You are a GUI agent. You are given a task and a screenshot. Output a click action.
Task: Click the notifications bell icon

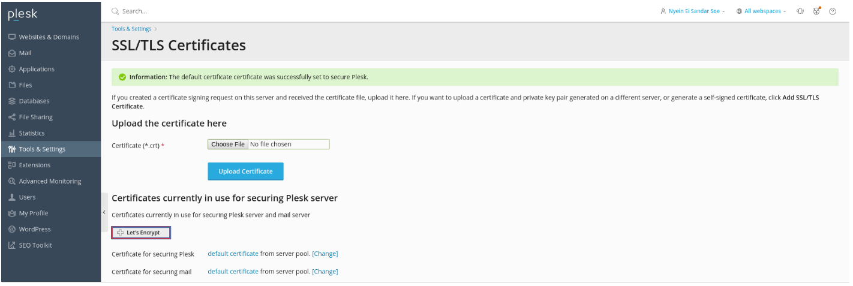click(x=800, y=11)
